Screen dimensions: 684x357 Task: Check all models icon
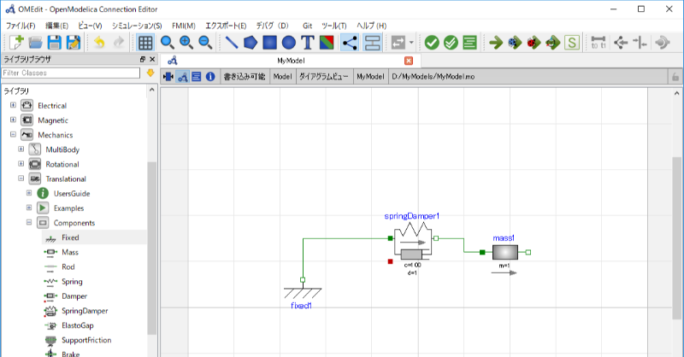click(x=451, y=43)
